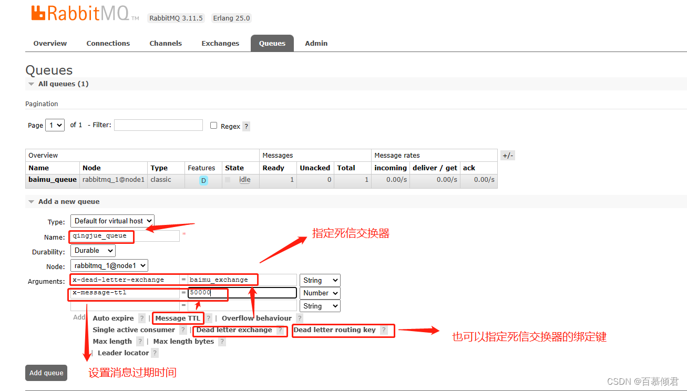
Task: Click the Leader locator shortcut
Action: (123, 353)
